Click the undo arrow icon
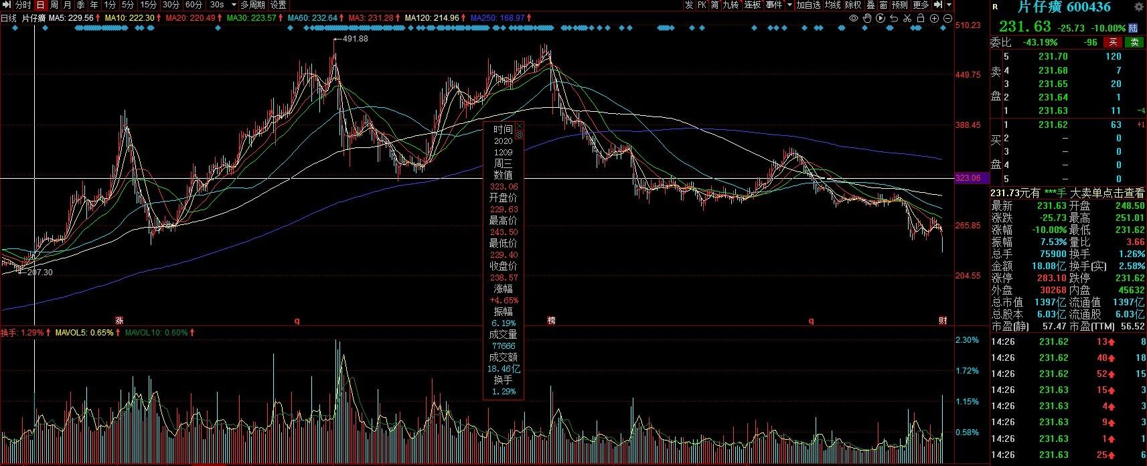The width and height of the screenshot is (1147, 466). coord(894,18)
